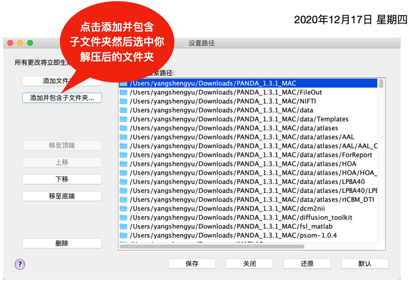Click the dcm2nii folder icon
The height and width of the screenshot is (282, 413).
click(123, 208)
